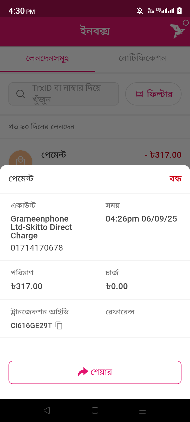
Task: Open the নোটিফিকেশন tab
Action: coord(142,58)
